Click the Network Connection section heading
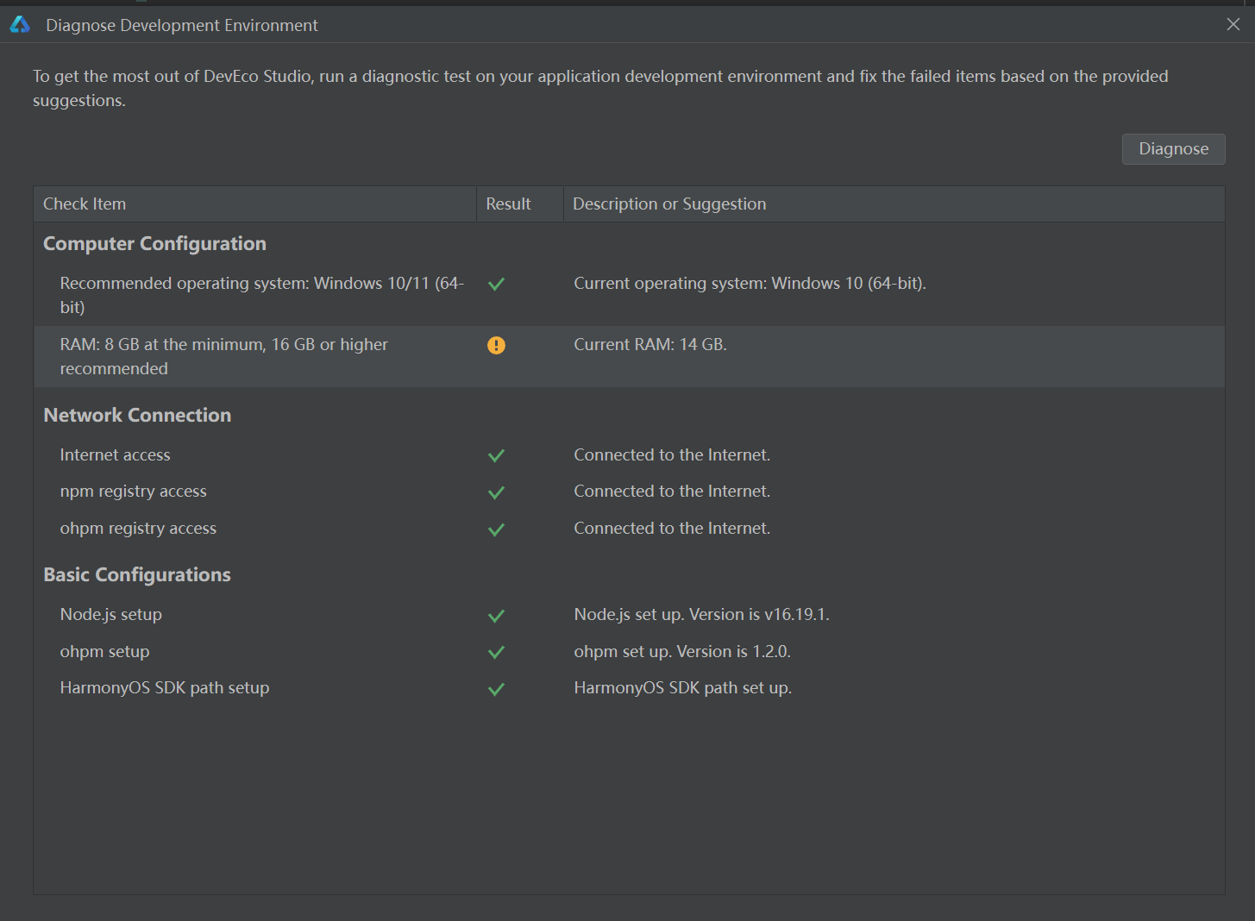Viewport: 1255px width, 921px height. click(137, 416)
